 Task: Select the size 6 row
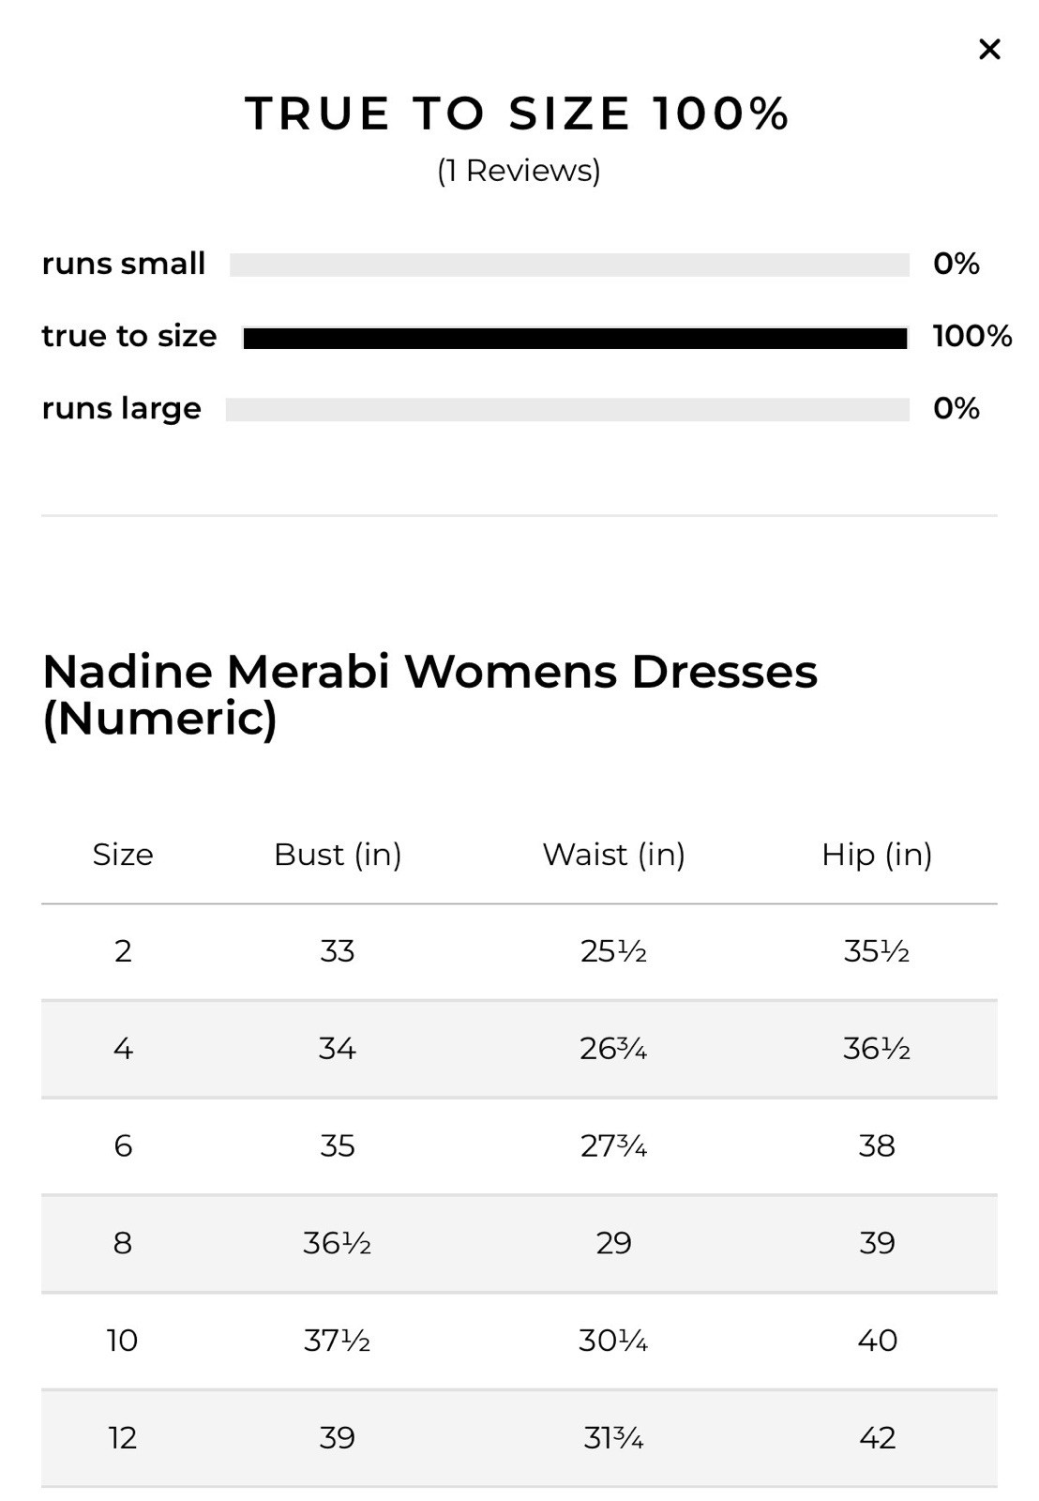point(519,1146)
